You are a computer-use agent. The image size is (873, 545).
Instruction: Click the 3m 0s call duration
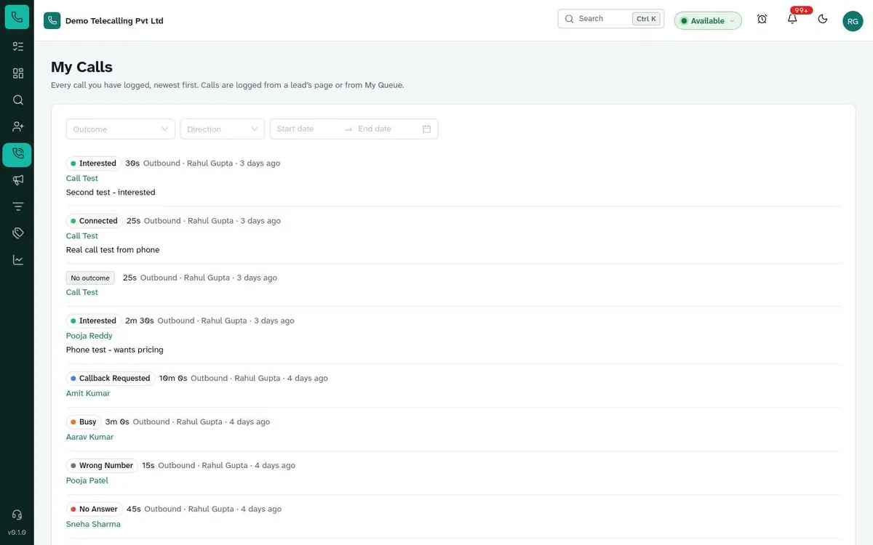pyautogui.click(x=117, y=422)
